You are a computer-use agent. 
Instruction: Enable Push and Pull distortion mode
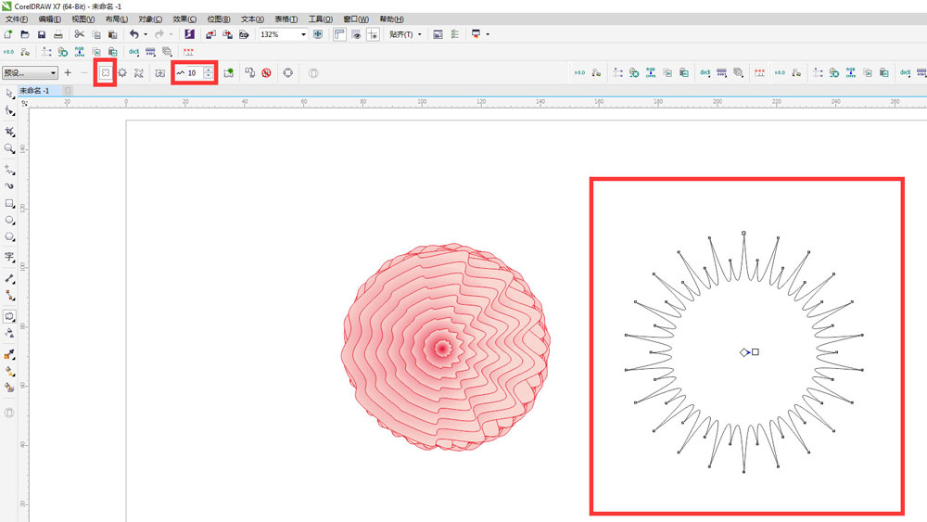click(106, 72)
